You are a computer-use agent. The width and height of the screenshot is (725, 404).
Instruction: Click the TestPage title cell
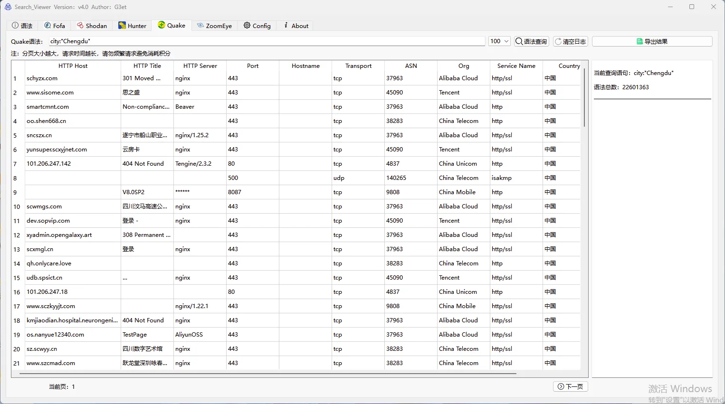(147, 335)
